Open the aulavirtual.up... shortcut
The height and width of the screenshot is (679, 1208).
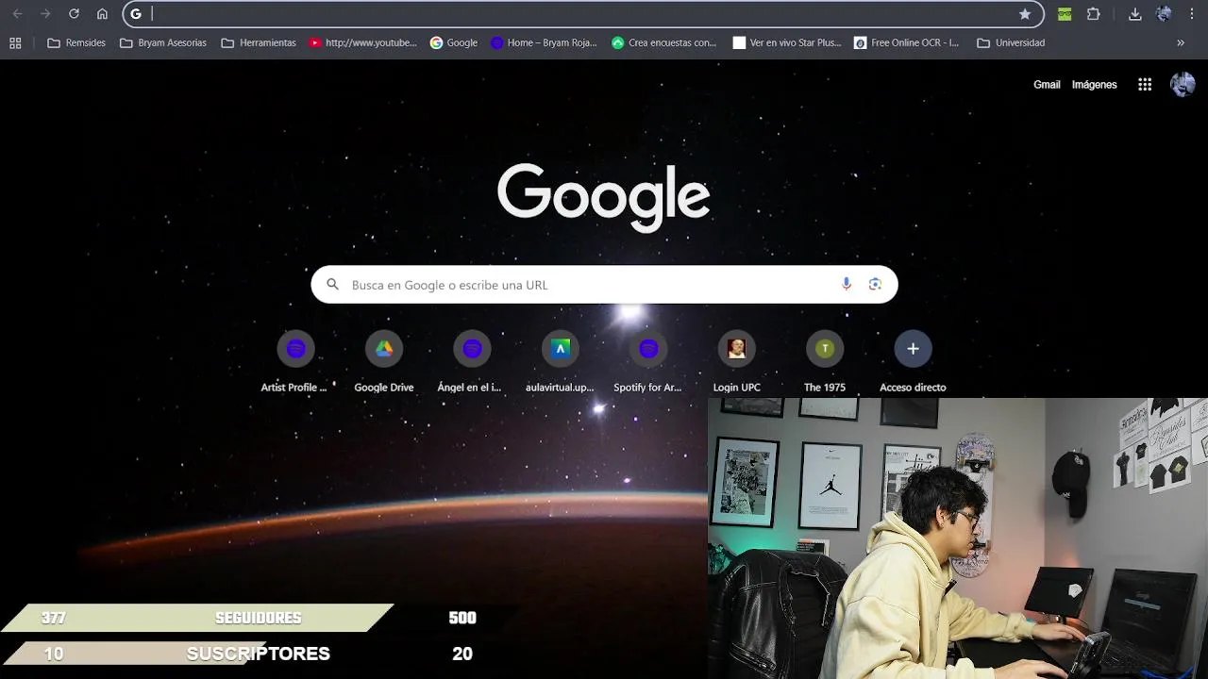coord(561,362)
